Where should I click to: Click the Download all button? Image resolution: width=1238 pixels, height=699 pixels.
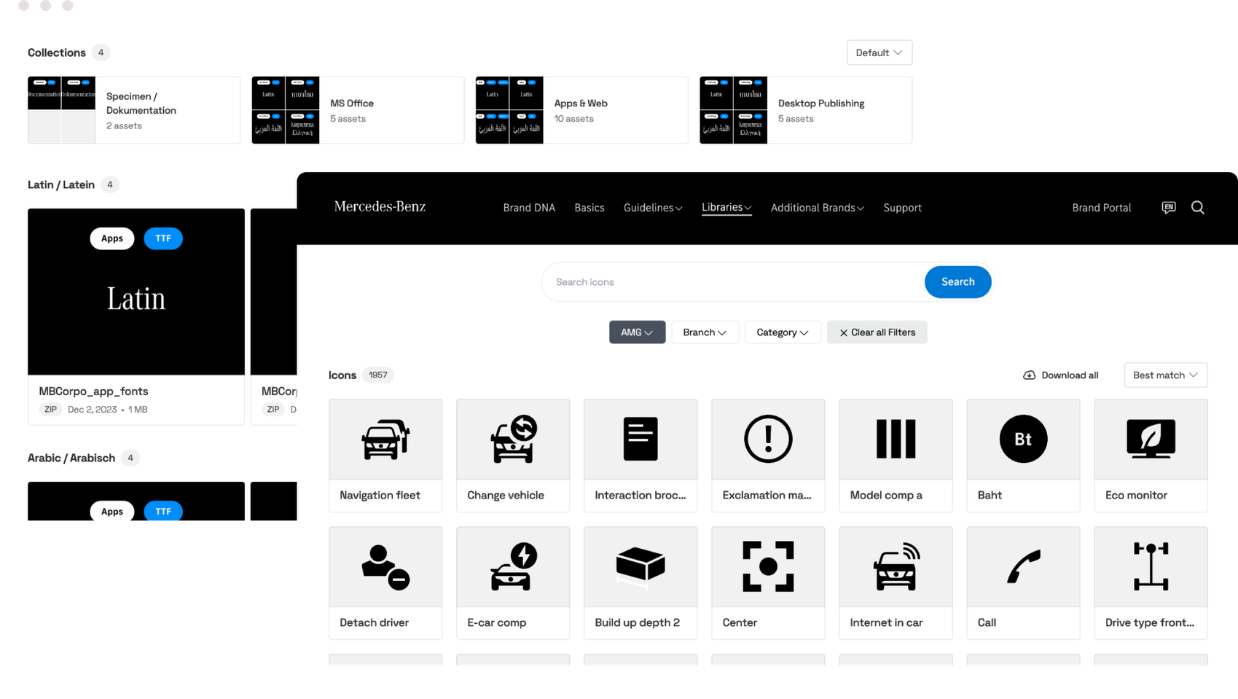tap(1061, 375)
